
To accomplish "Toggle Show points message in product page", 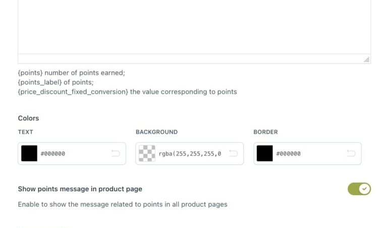I will tap(359, 189).
